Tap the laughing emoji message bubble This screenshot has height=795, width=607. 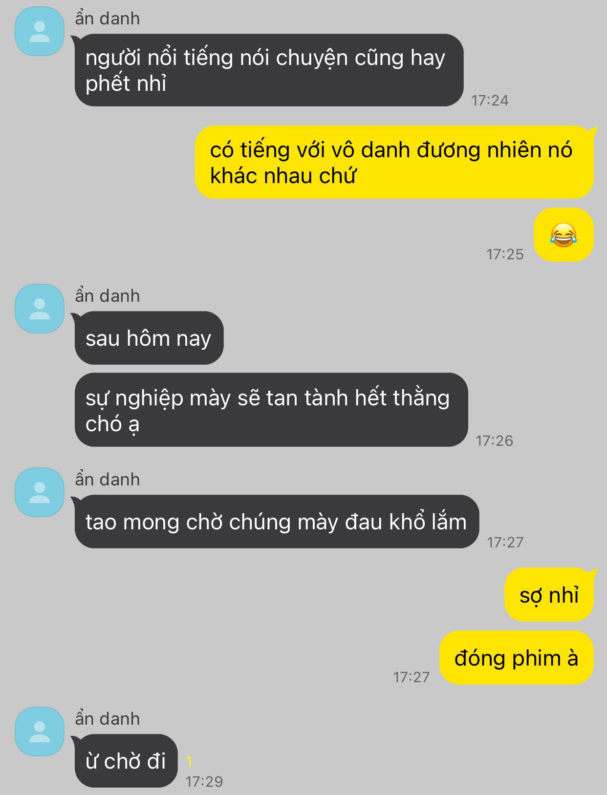tap(564, 235)
